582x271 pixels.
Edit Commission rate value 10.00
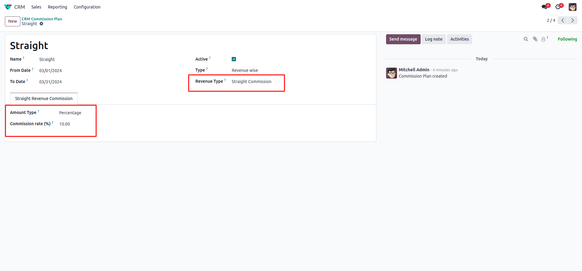click(65, 124)
